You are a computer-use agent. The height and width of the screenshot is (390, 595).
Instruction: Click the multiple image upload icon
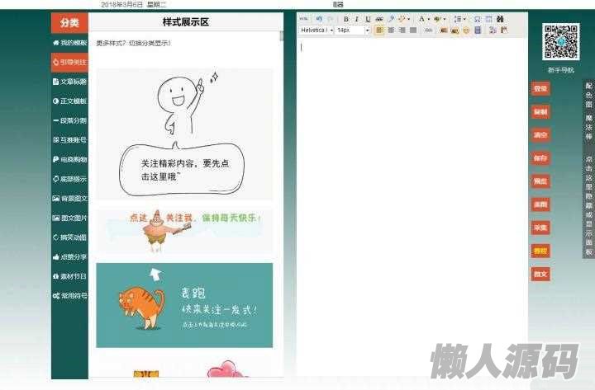[455, 30]
